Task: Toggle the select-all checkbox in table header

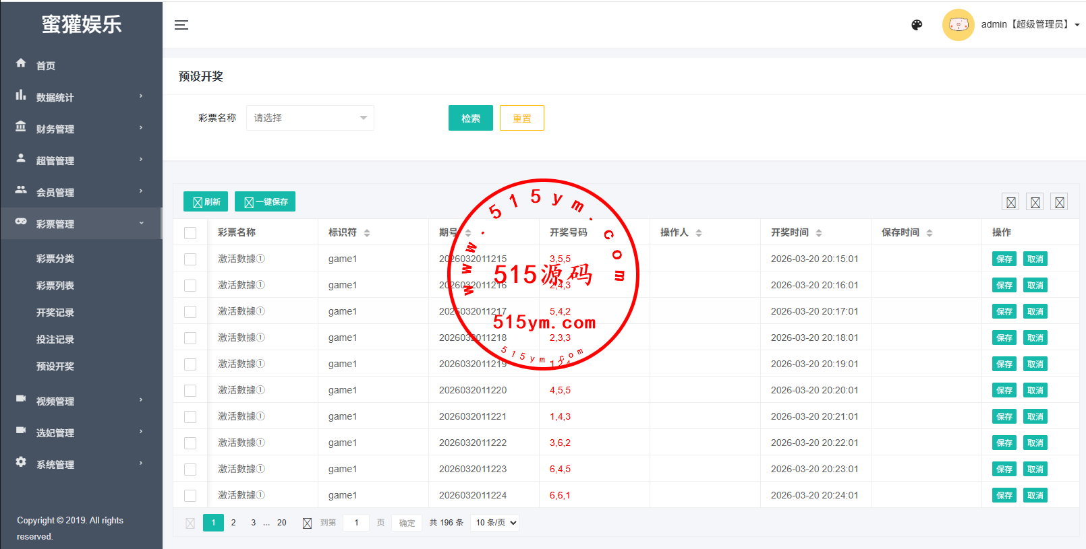Action: click(190, 233)
